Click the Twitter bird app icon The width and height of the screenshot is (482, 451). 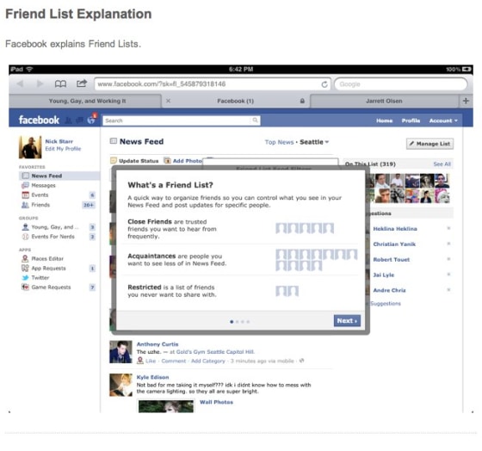(x=25, y=278)
